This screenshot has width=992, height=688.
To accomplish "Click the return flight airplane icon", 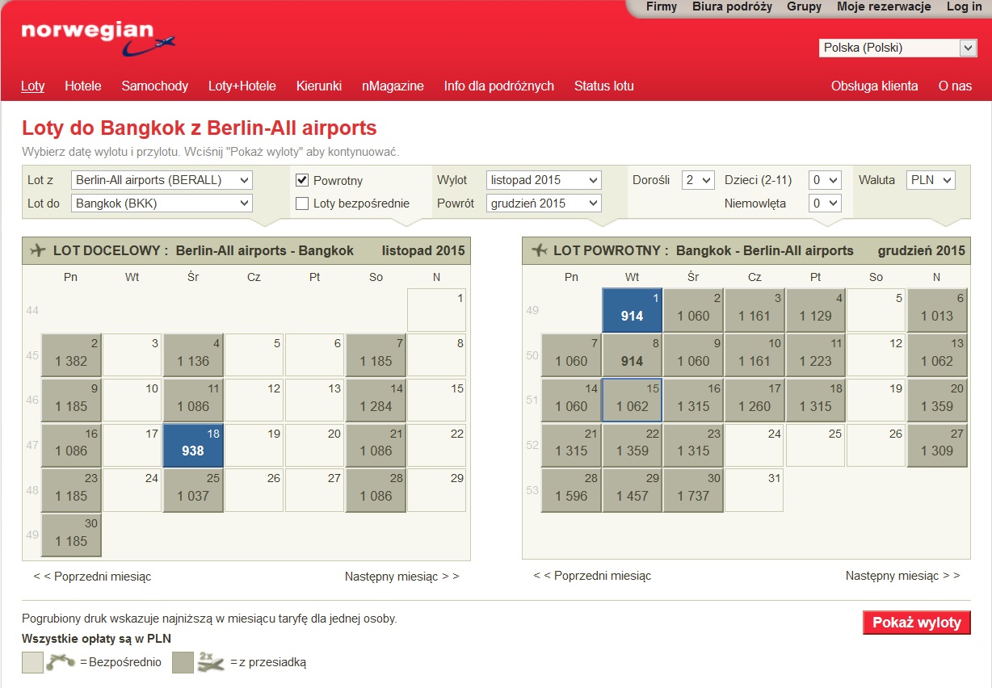I will tap(539, 250).
